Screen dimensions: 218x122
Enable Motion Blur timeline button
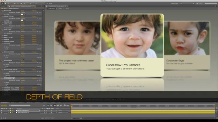coord(61,105)
